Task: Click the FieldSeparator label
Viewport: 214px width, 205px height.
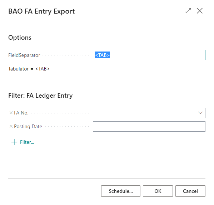Action: [24, 55]
